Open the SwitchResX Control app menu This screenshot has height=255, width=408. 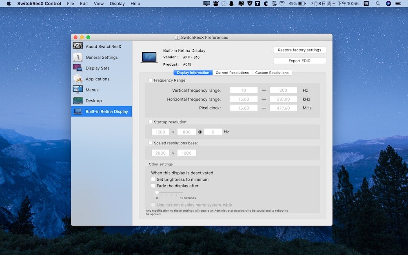(39, 3)
